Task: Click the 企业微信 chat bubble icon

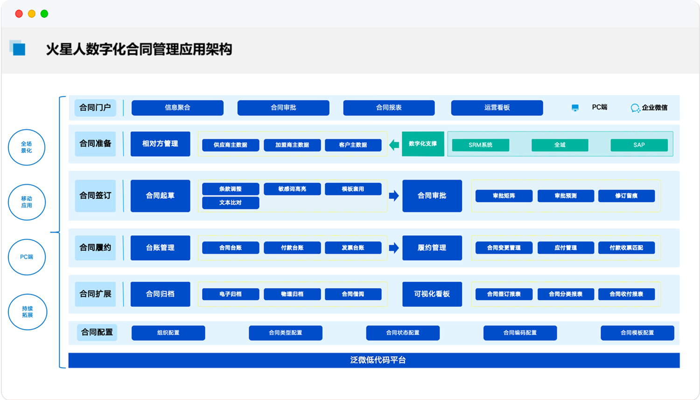Action: [x=635, y=108]
